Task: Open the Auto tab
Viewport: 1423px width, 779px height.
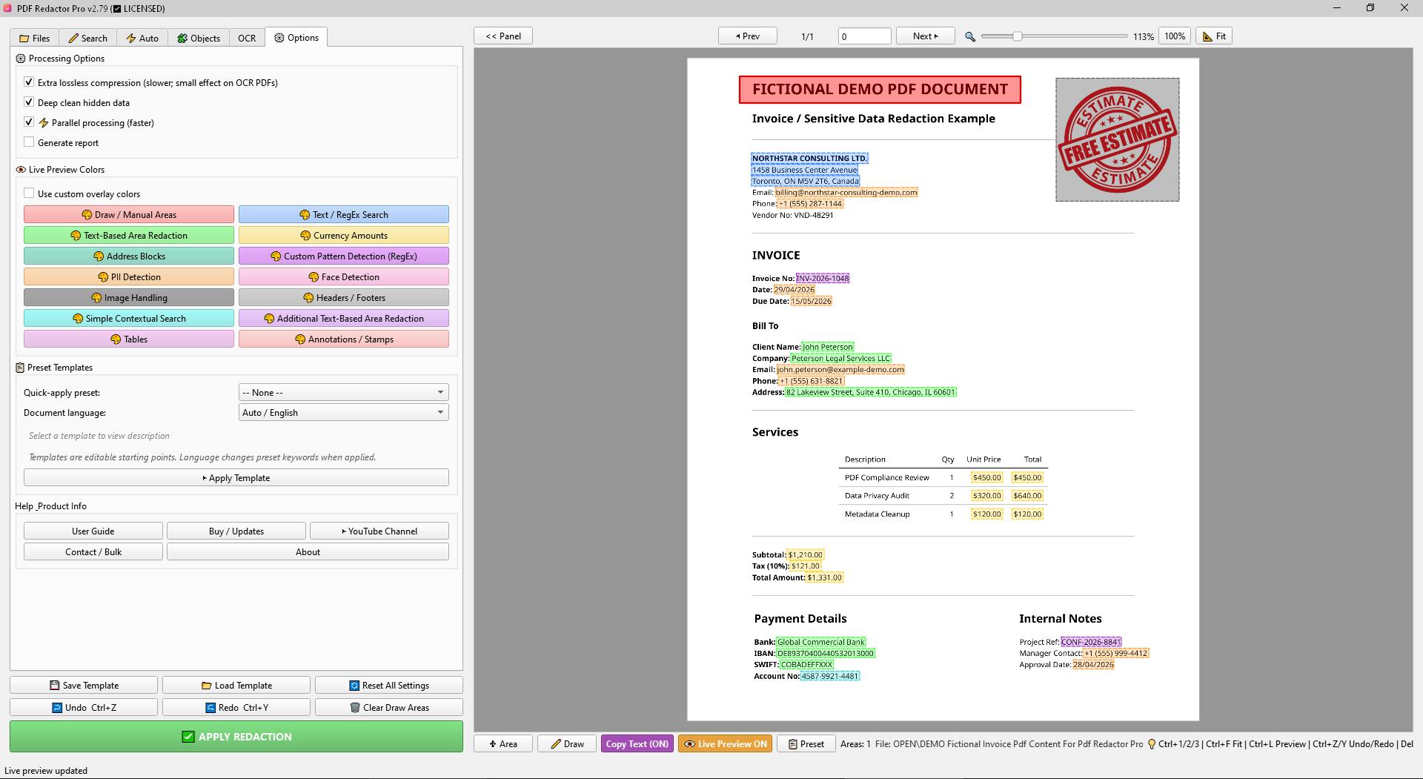Action: coord(142,38)
